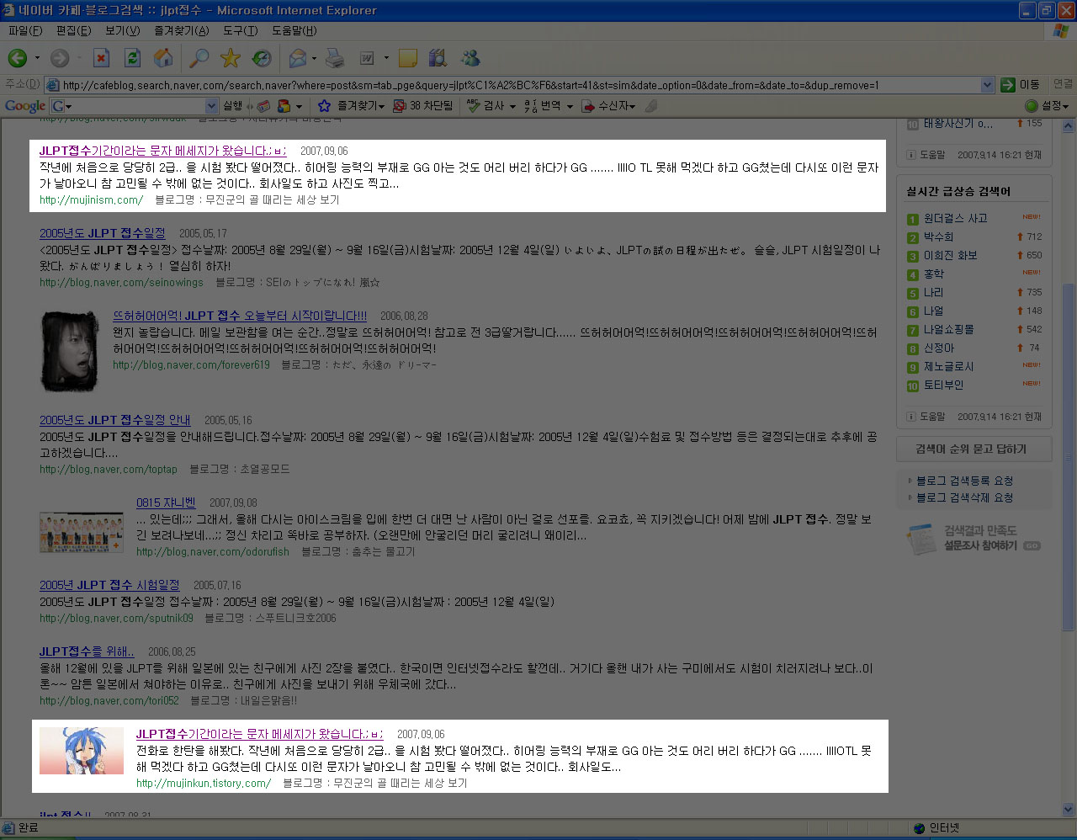The height and width of the screenshot is (840, 1077).
Task: Open the Favorites star icon in toolbar
Action: [230, 58]
